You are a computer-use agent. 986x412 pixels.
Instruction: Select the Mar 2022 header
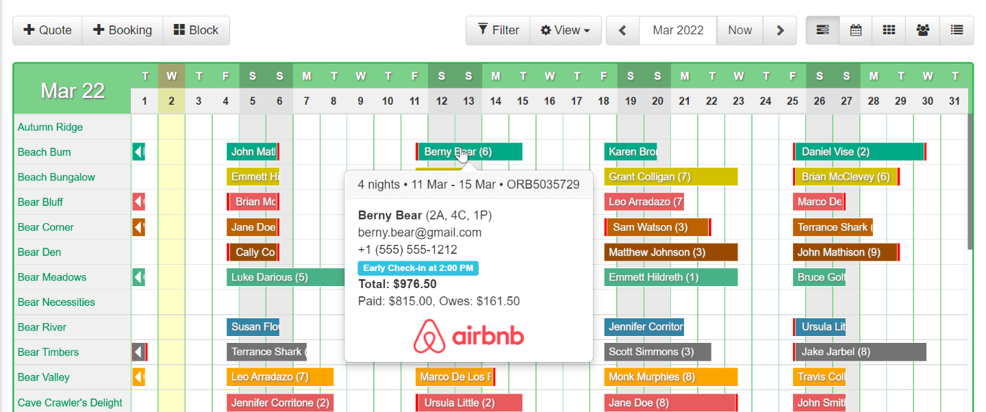point(678,30)
